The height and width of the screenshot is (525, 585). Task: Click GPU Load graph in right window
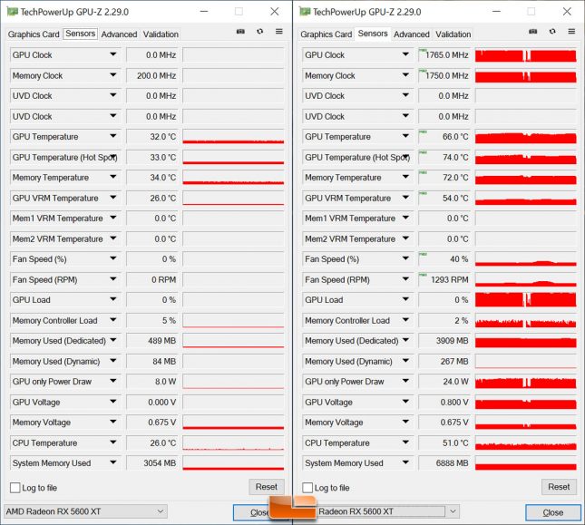526,300
